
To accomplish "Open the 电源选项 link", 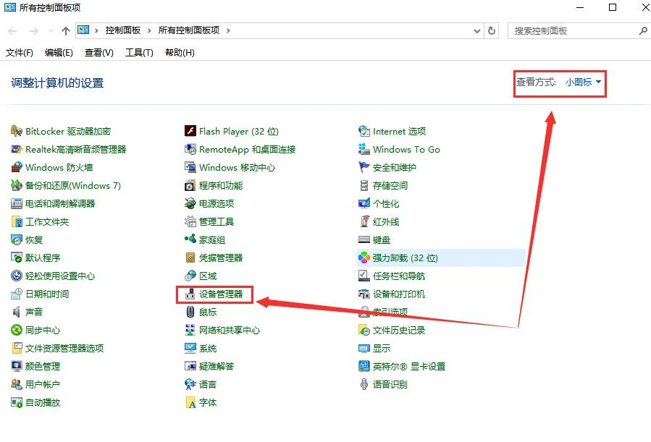I will [217, 204].
